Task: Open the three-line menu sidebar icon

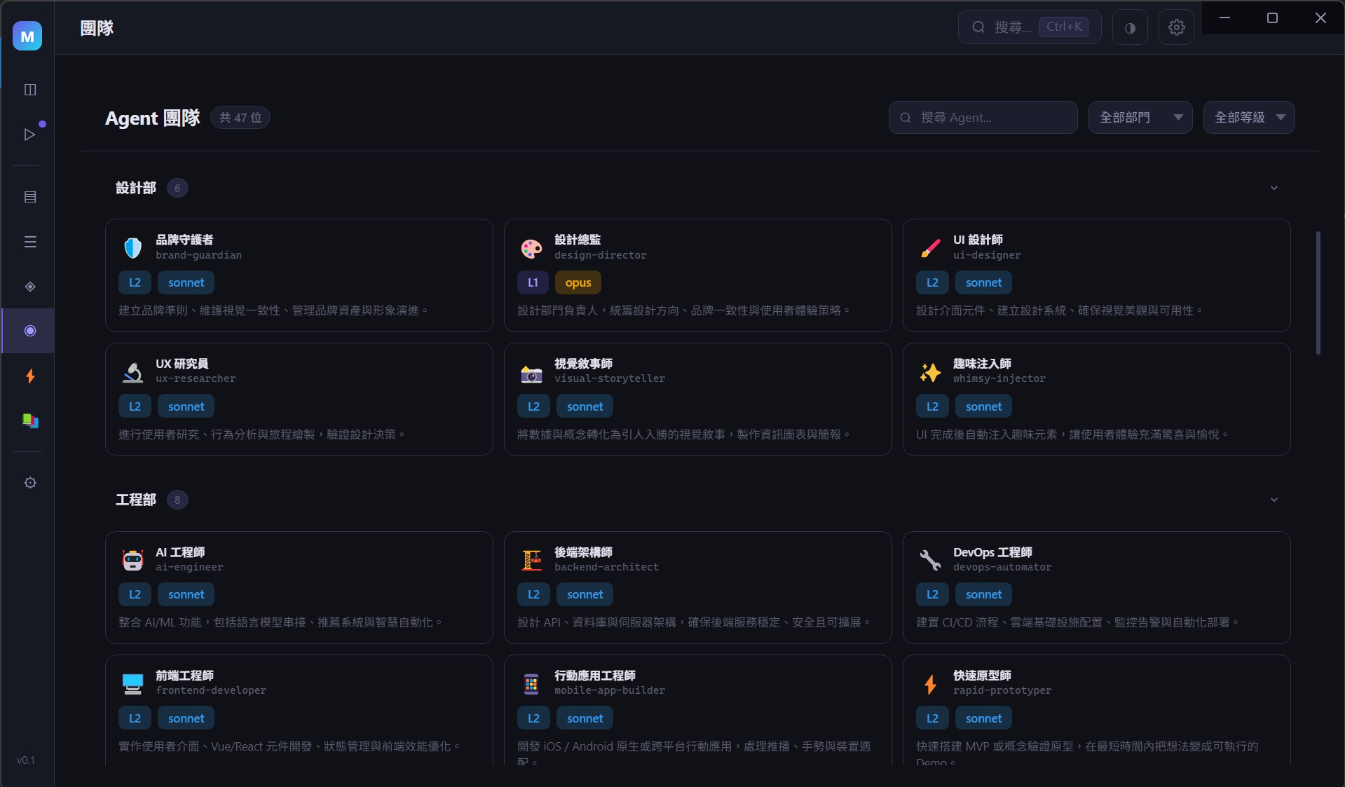Action: click(x=30, y=242)
